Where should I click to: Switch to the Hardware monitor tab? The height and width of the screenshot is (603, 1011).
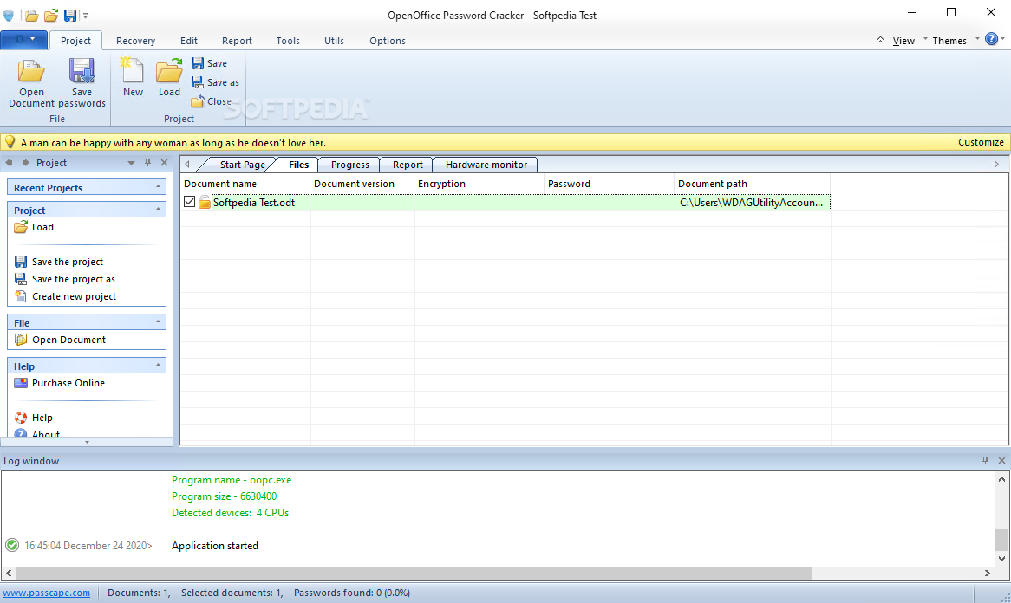486,165
